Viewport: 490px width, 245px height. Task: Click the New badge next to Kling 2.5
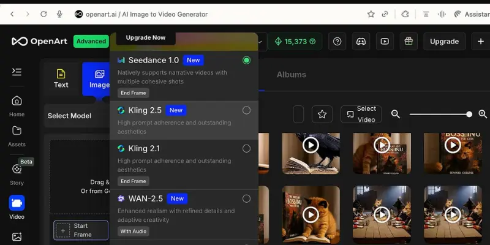(x=176, y=110)
